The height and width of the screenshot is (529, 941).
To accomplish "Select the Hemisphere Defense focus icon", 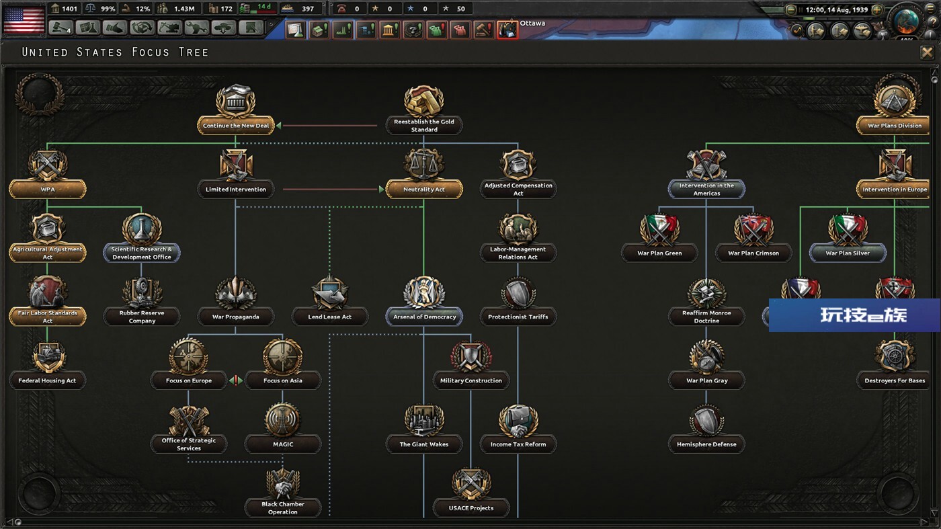I will 706,421.
